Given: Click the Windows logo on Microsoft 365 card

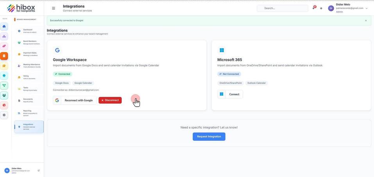Looking at the screenshot, I should [222, 50].
